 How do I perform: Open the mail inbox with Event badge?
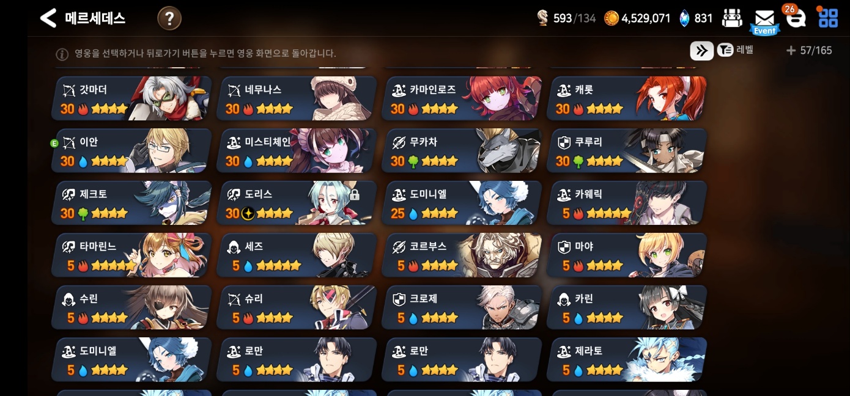coord(764,20)
